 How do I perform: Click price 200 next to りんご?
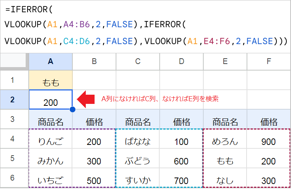[94, 139]
